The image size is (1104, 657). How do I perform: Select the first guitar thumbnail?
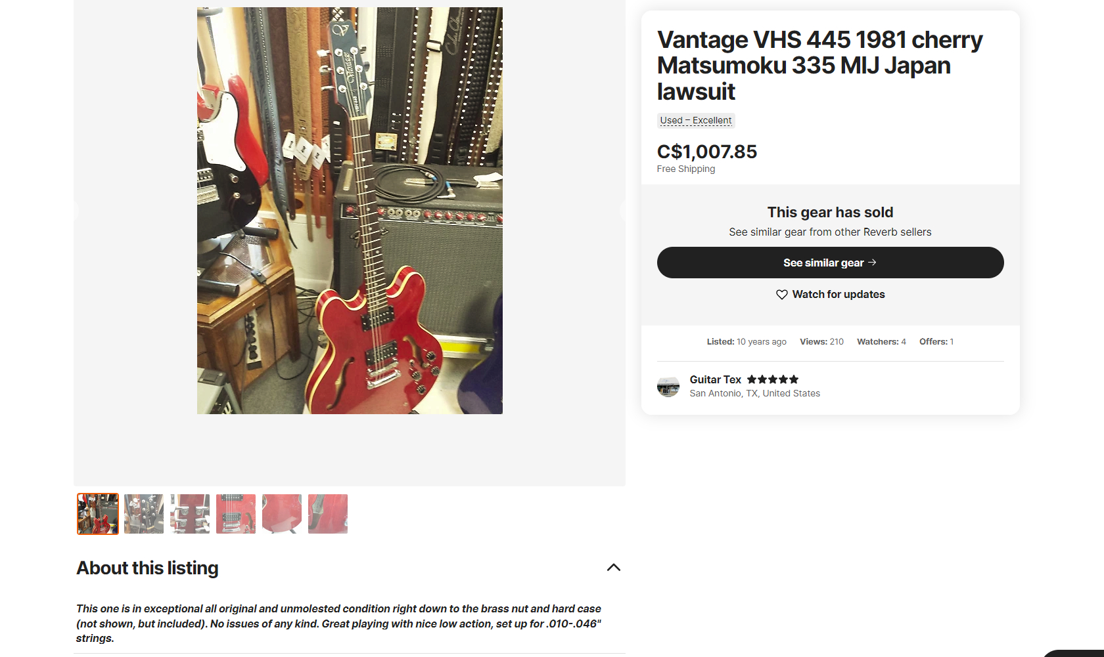pyautogui.click(x=98, y=514)
